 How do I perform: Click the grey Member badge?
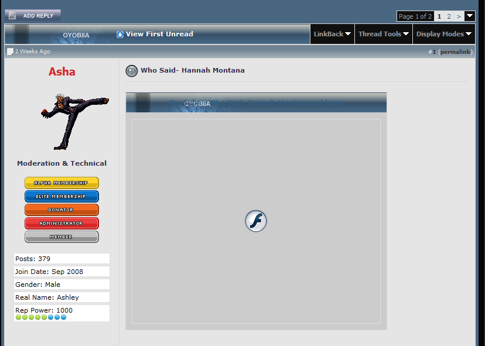[x=62, y=237]
